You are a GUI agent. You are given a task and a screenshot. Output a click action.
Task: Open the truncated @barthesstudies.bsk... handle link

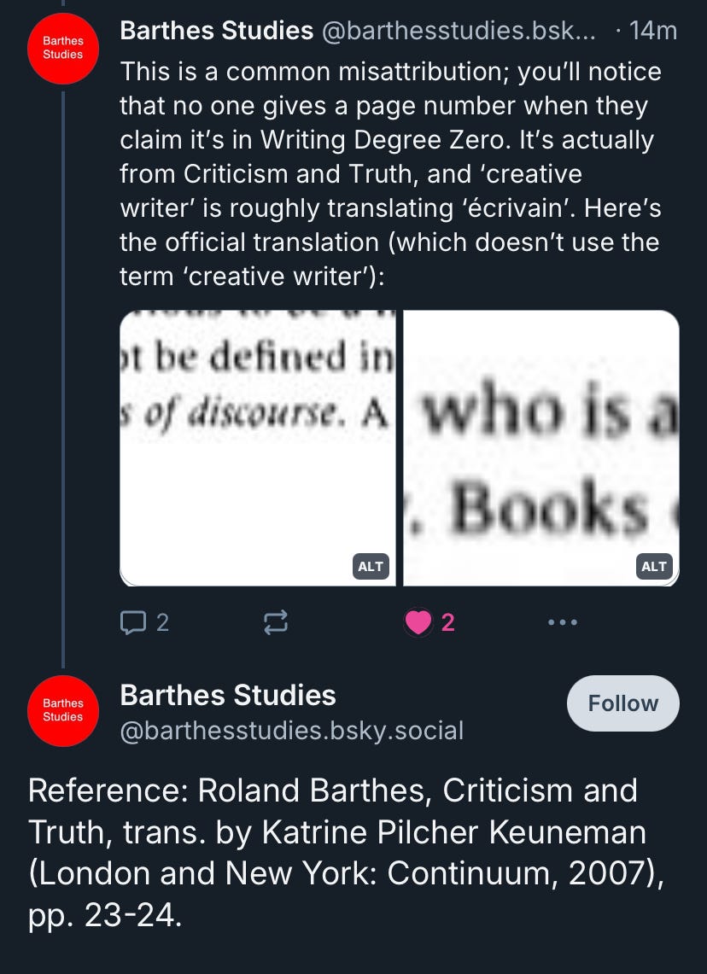click(x=458, y=31)
